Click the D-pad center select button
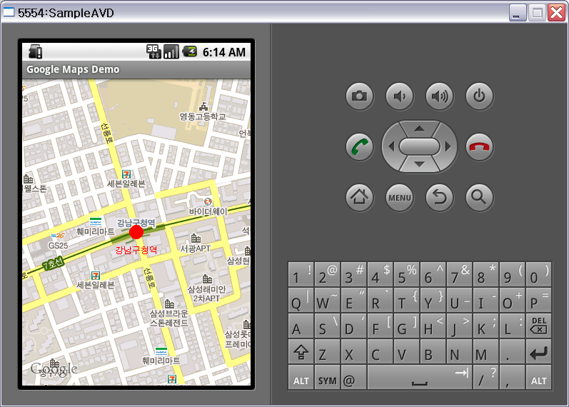569x407 pixels. 420,146
